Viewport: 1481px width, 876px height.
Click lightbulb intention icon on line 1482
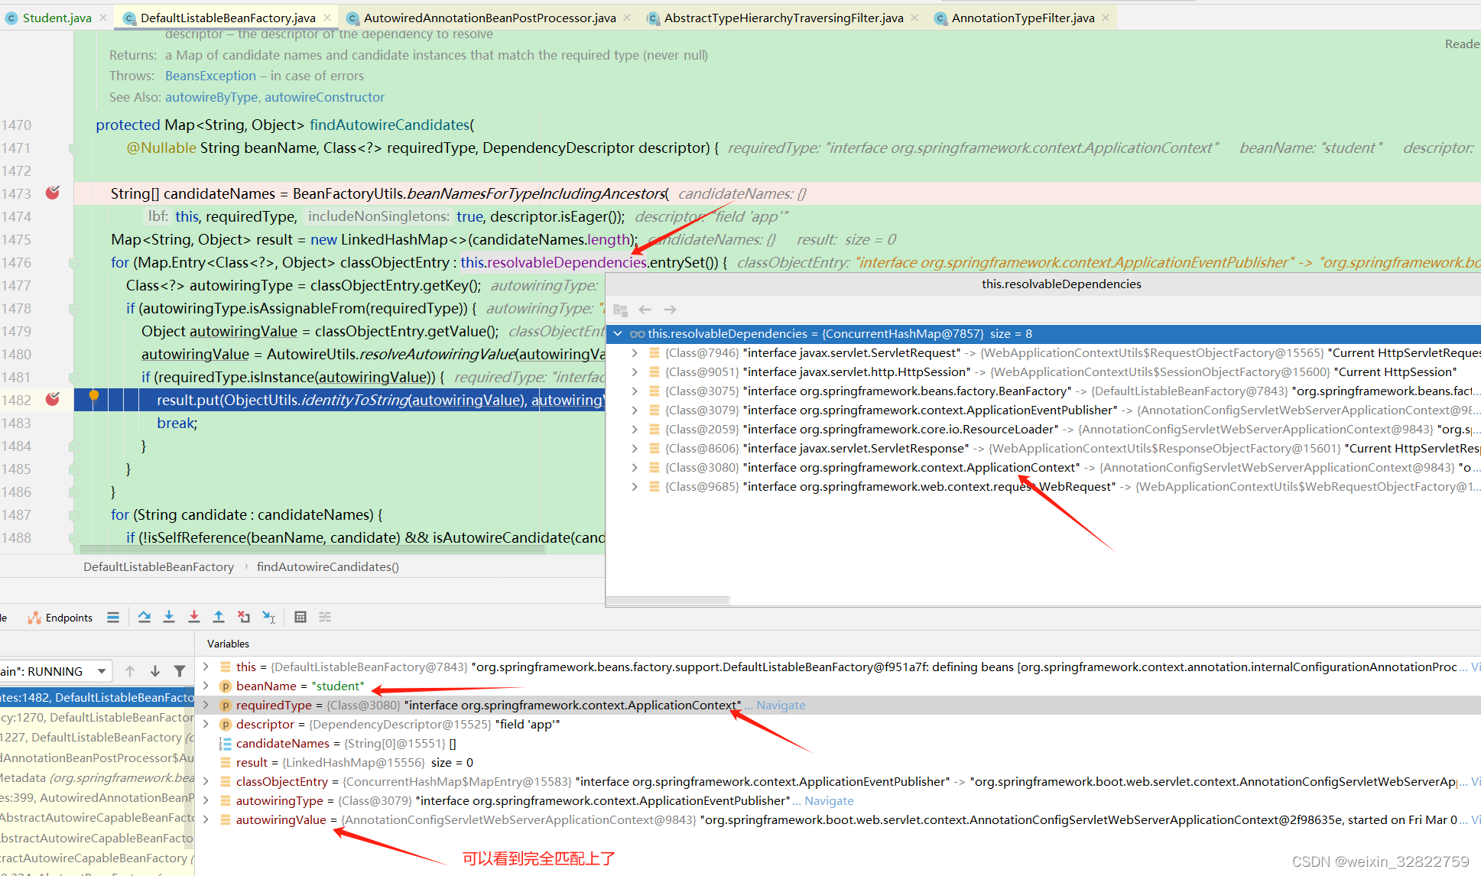(x=94, y=396)
